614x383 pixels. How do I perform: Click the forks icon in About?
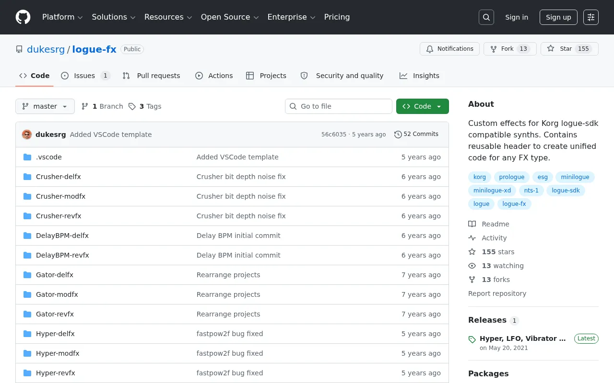click(x=472, y=280)
